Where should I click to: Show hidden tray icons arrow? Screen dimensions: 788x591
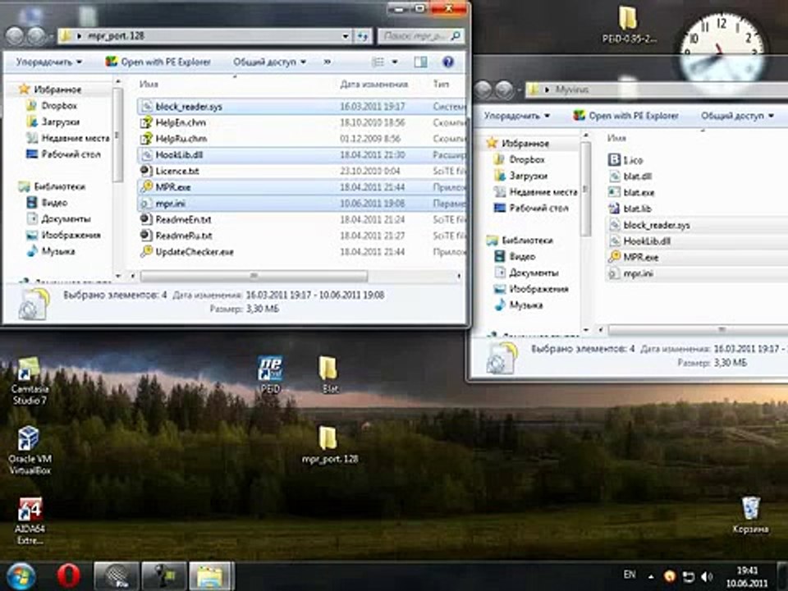coord(651,576)
